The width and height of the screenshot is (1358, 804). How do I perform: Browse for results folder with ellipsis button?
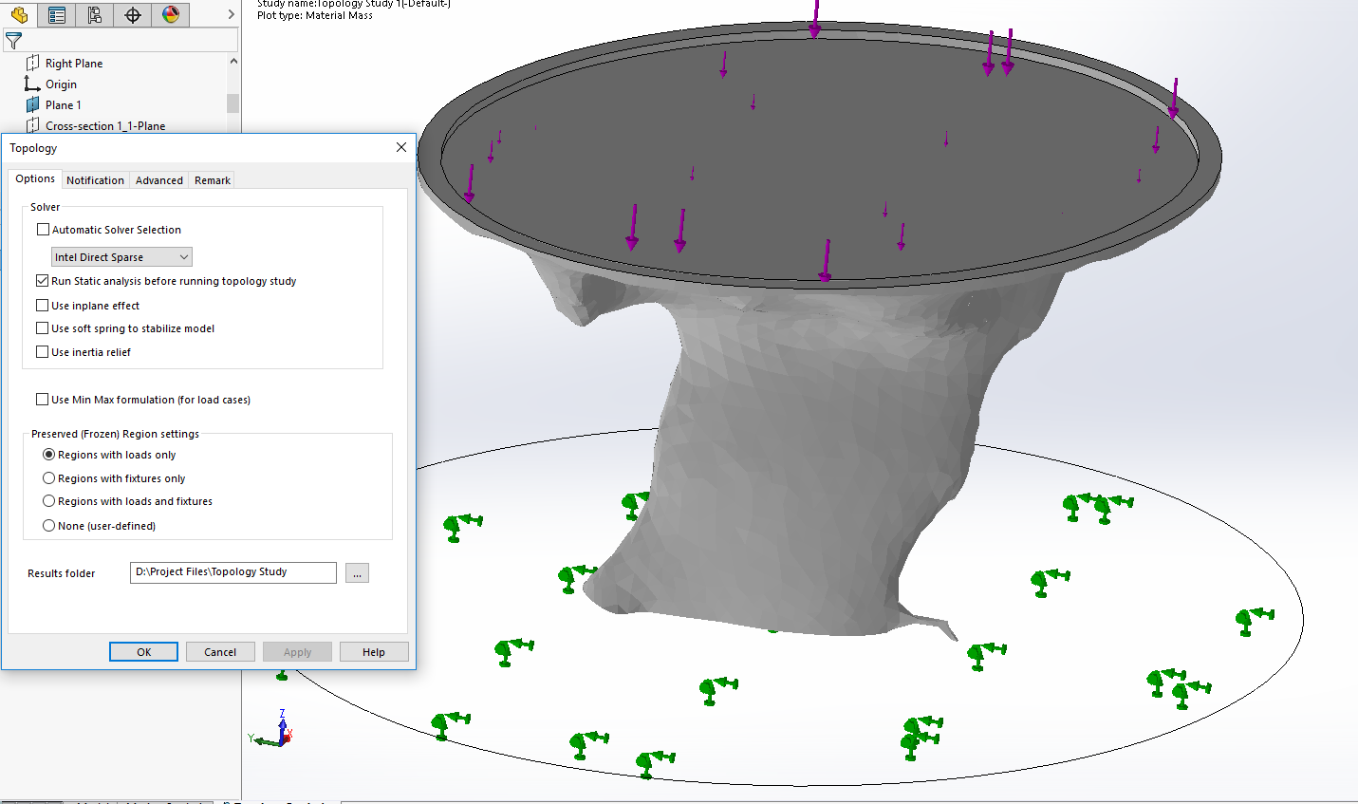pos(357,573)
